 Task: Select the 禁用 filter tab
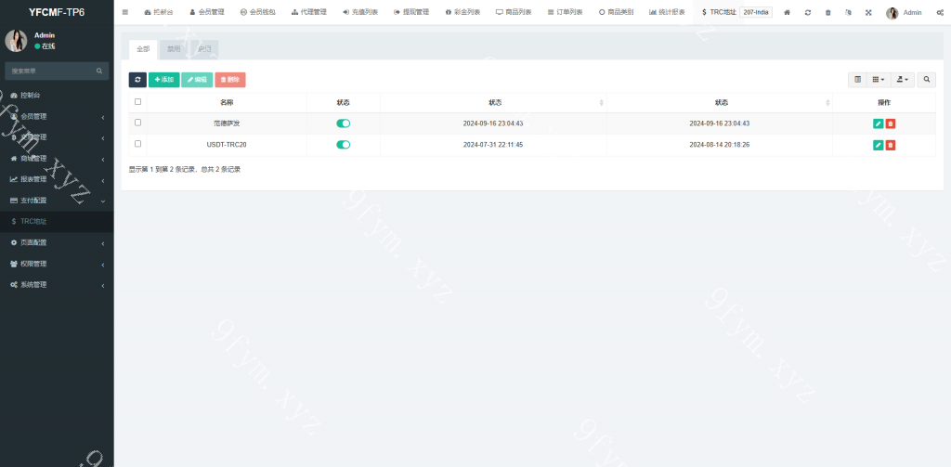[x=174, y=50]
